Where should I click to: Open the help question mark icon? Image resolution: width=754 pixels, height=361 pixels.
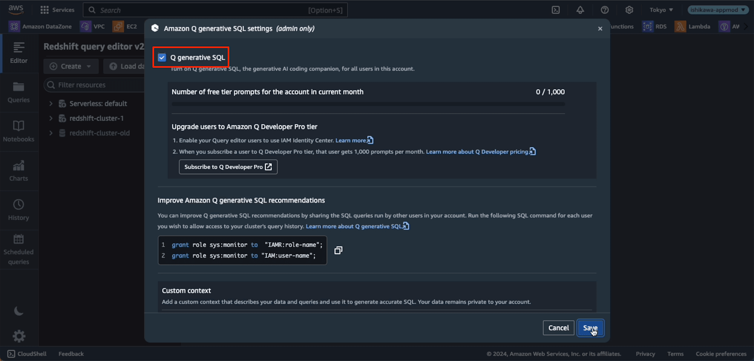click(x=605, y=10)
